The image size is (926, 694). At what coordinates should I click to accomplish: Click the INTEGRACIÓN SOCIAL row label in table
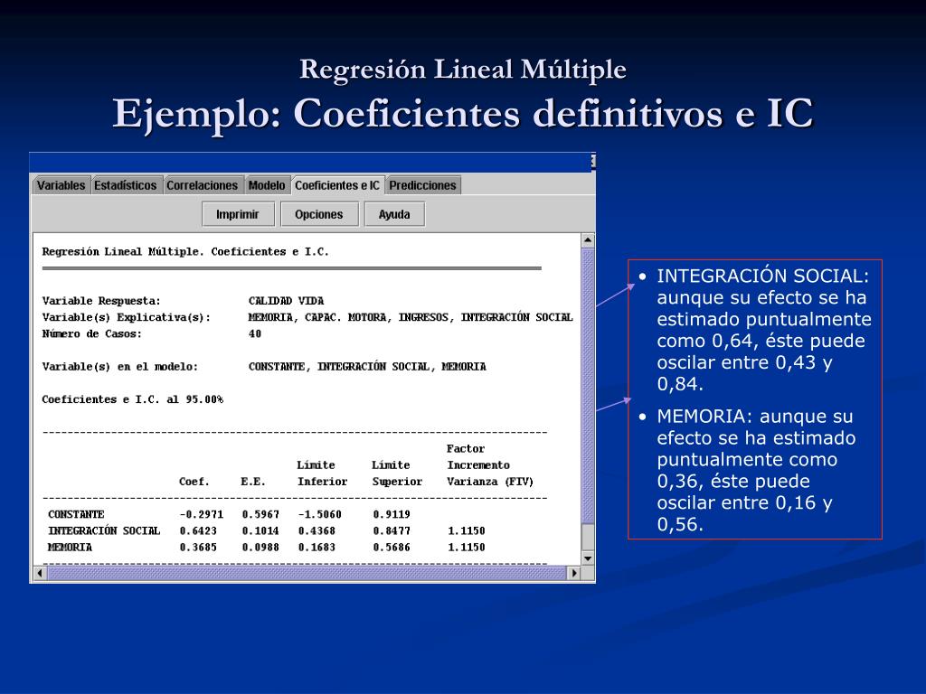[104, 531]
